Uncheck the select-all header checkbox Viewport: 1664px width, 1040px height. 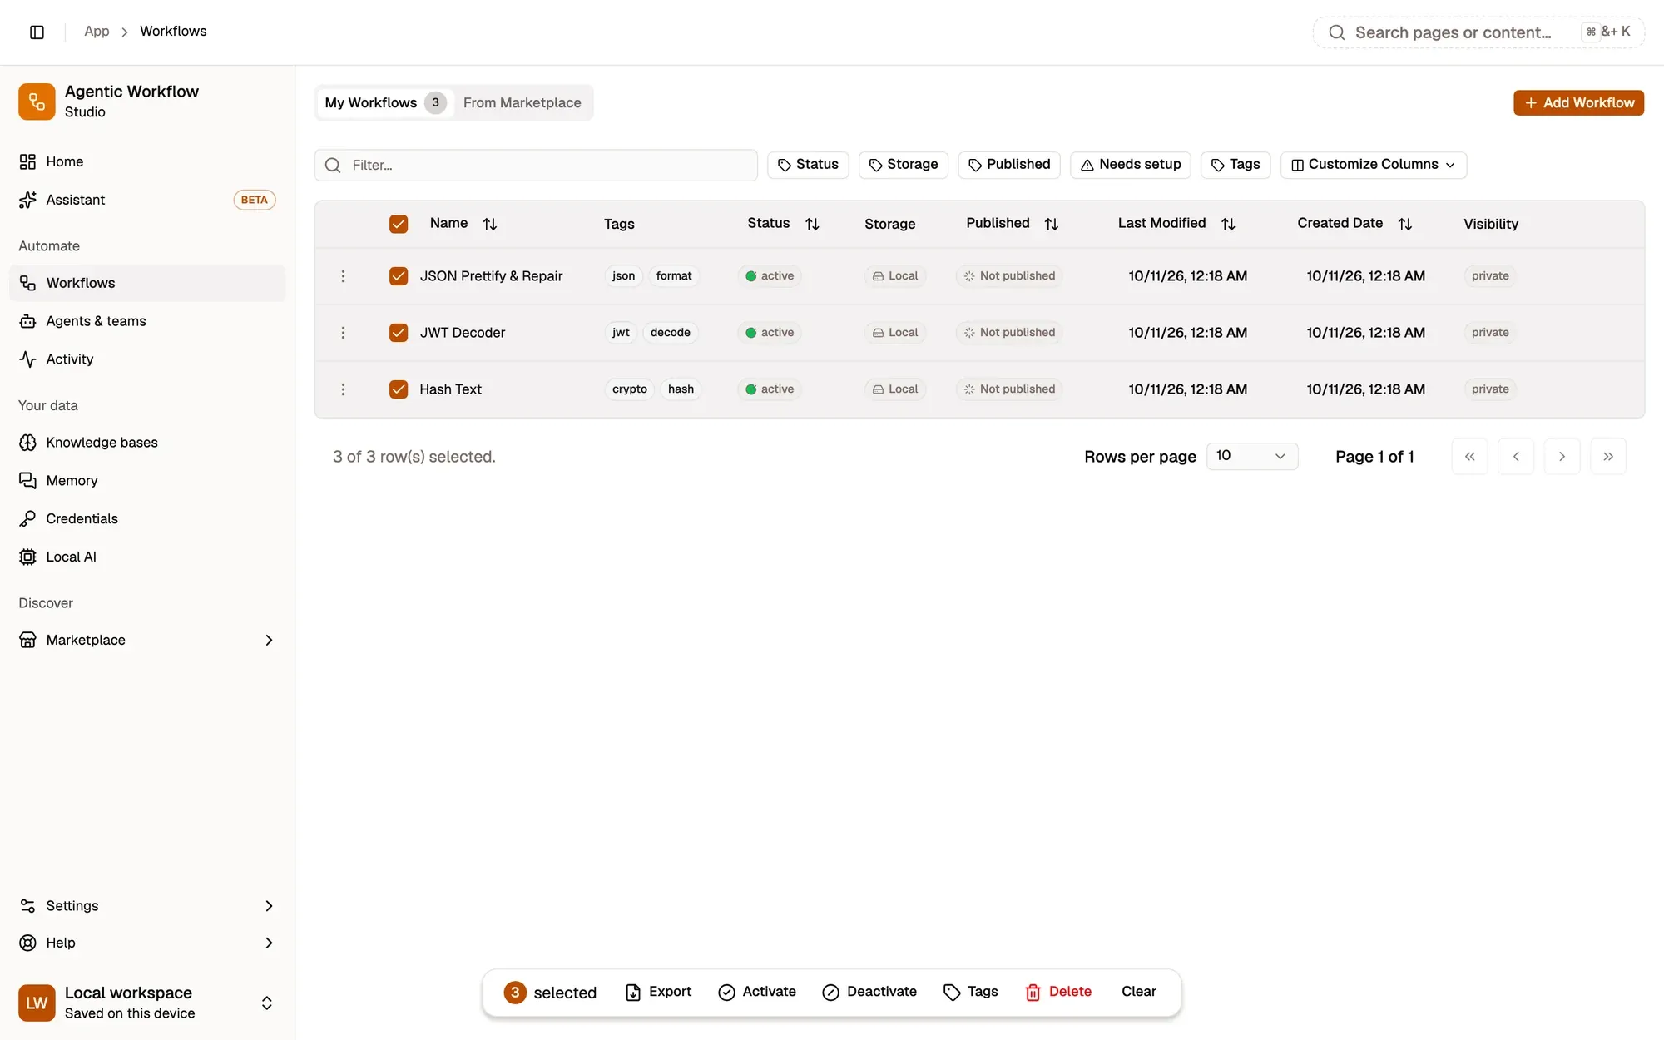[399, 224]
